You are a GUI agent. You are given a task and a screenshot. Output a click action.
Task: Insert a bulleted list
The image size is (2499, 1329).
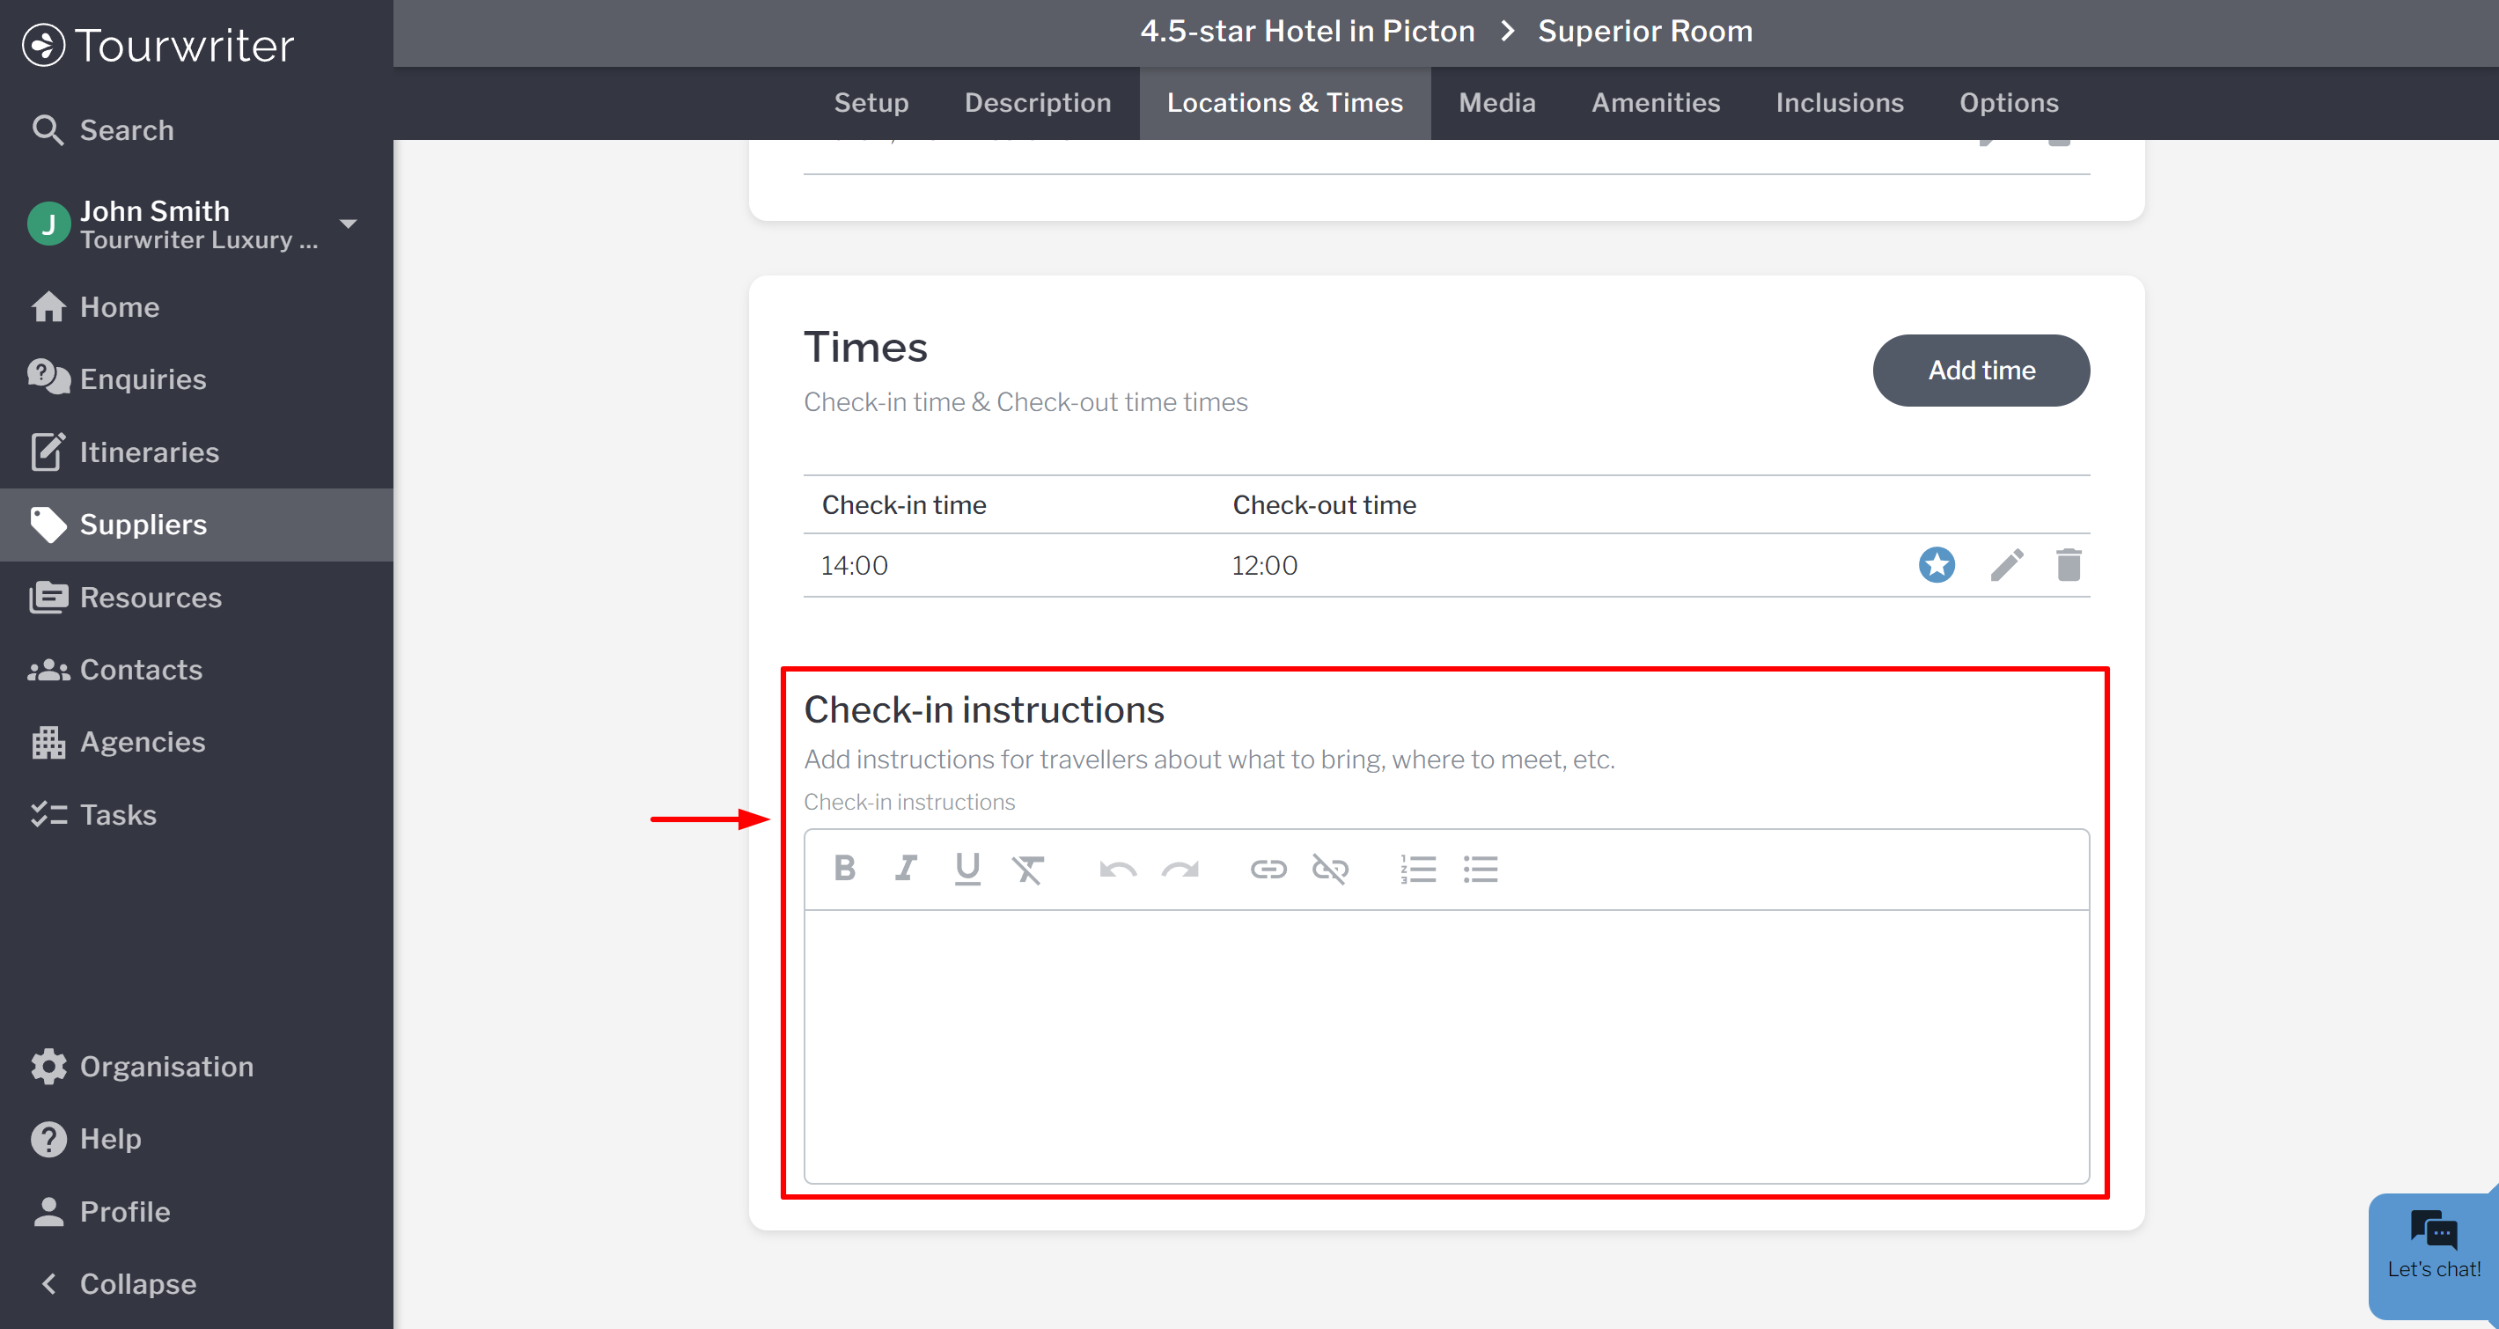(1481, 870)
